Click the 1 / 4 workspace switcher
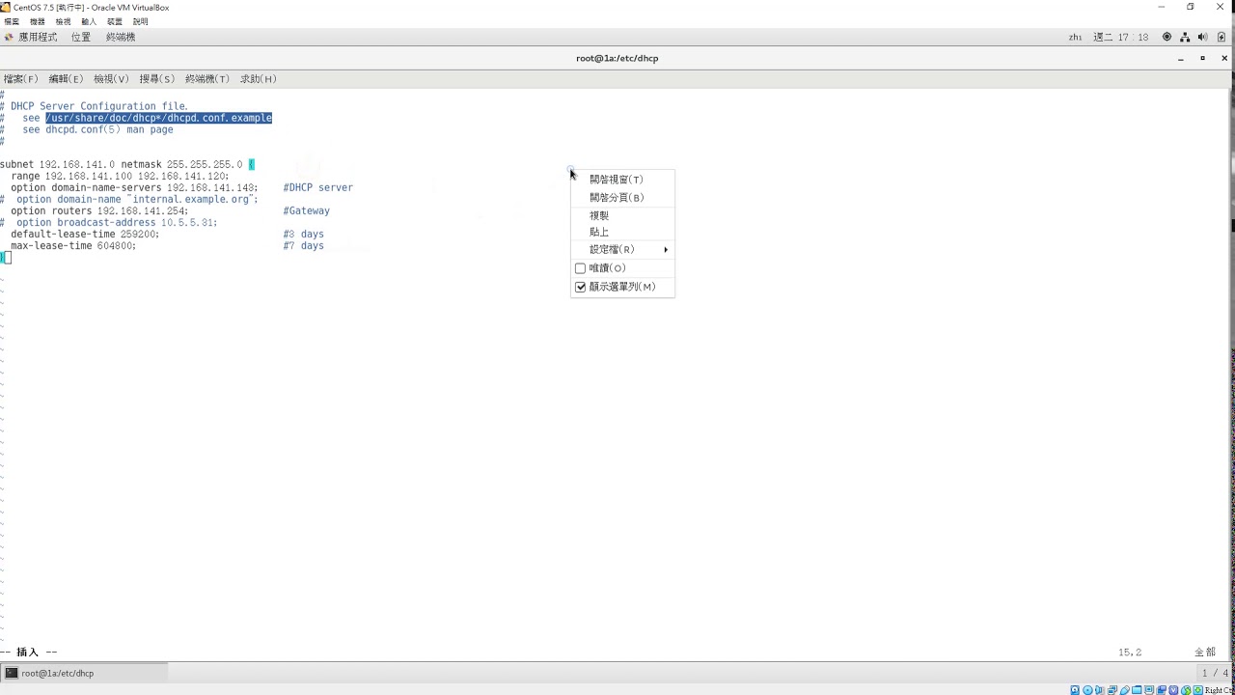Screen dimensions: 1235x695 [1215, 673]
